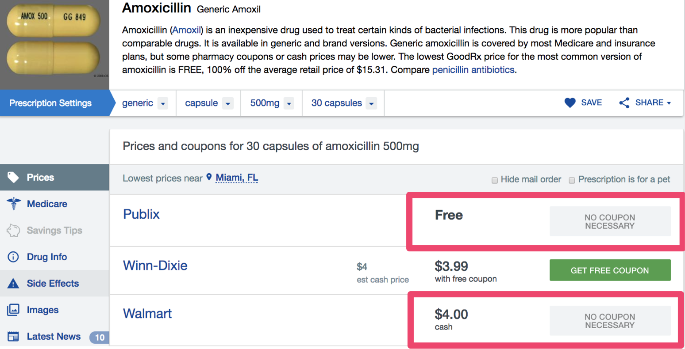Expand the capsule type dropdown

[228, 103]
